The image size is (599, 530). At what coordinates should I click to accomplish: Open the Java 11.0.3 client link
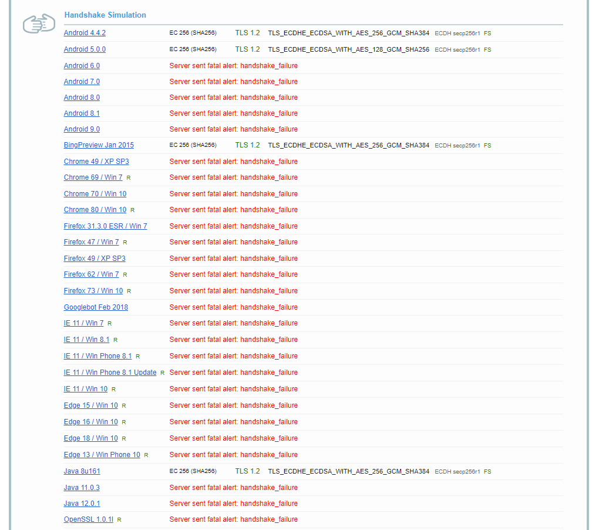point(82,488)
